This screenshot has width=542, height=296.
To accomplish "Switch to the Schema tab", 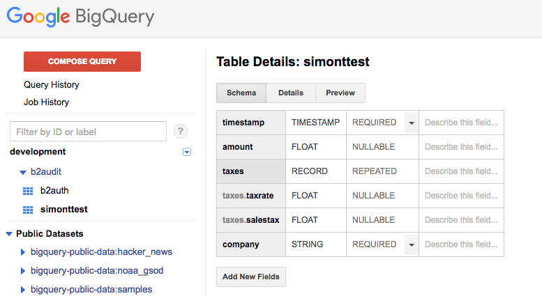I will (x=241, y=93).
